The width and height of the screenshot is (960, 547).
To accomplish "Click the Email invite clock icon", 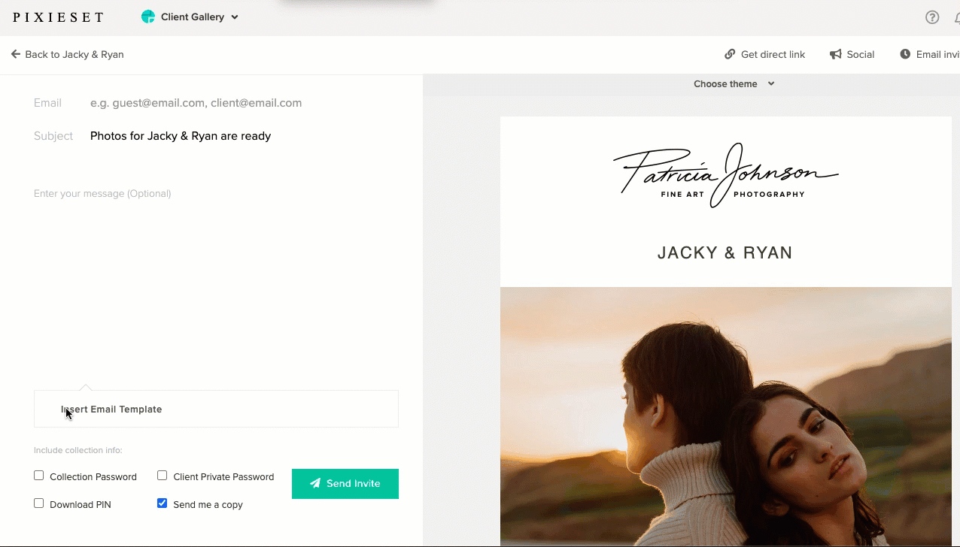I will [x=905, y=54].
